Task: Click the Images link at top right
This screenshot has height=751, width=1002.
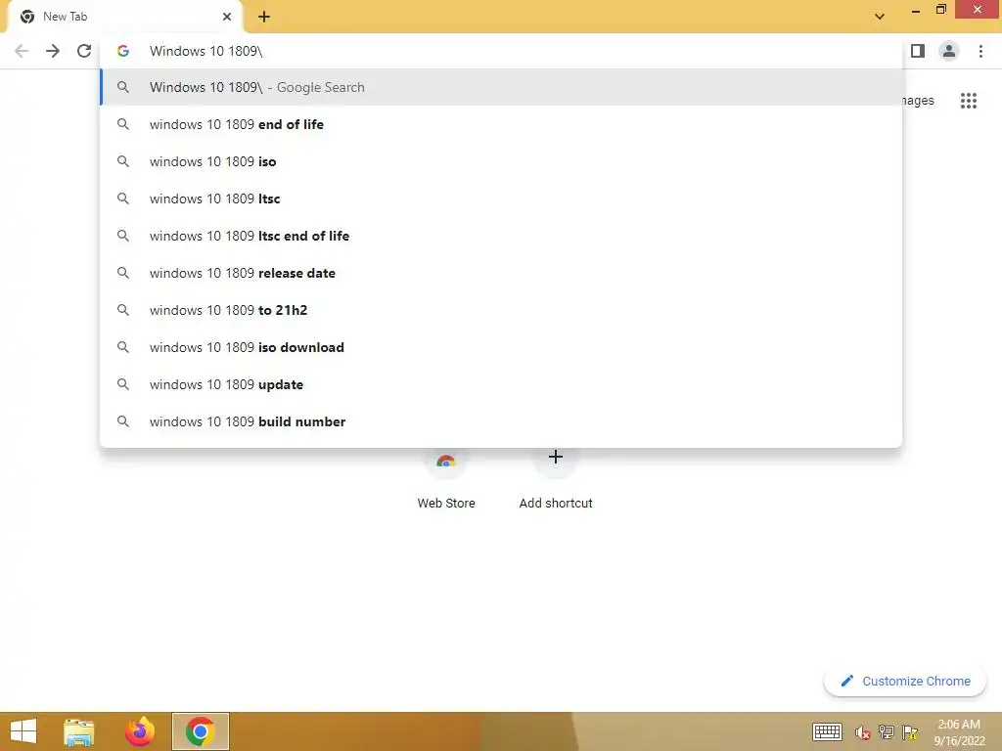Action: (x=918, y=101)
